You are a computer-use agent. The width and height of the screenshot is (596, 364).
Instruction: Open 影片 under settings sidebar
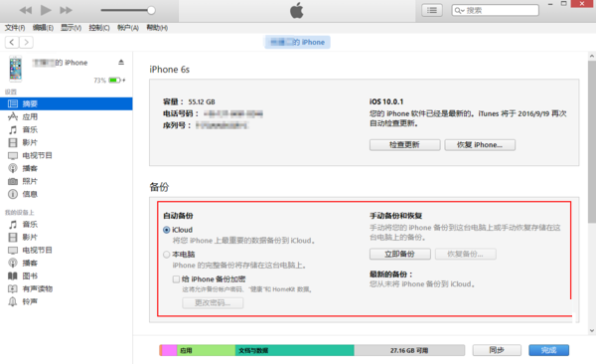click(x=67, y=142)
